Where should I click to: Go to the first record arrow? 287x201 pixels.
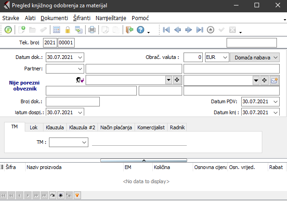(x=166, y=30)
